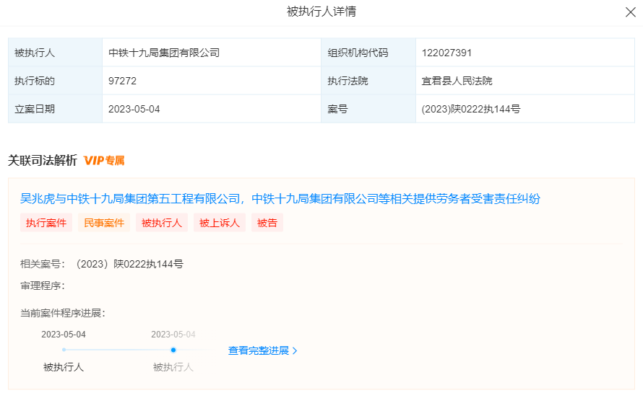Image resolution: width=643 pixels, height=398 pixels.
Task: Click the first timeline 被执行人 label
Action: tap(64, 367)
